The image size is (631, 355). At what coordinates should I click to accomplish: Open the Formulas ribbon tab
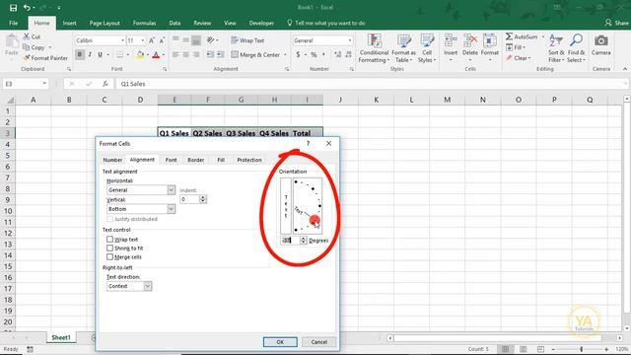pyautogui.click(x=145, y=23)
